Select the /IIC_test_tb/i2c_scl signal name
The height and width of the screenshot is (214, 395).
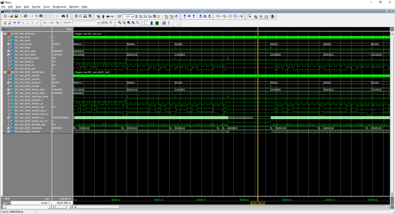[x=25, y=65]
